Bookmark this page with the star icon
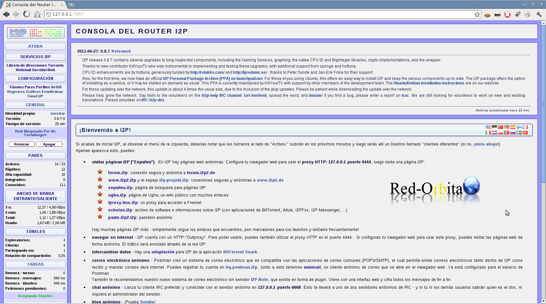The width and height of the screenshot is (546, 304). click(x=477, y=14)
